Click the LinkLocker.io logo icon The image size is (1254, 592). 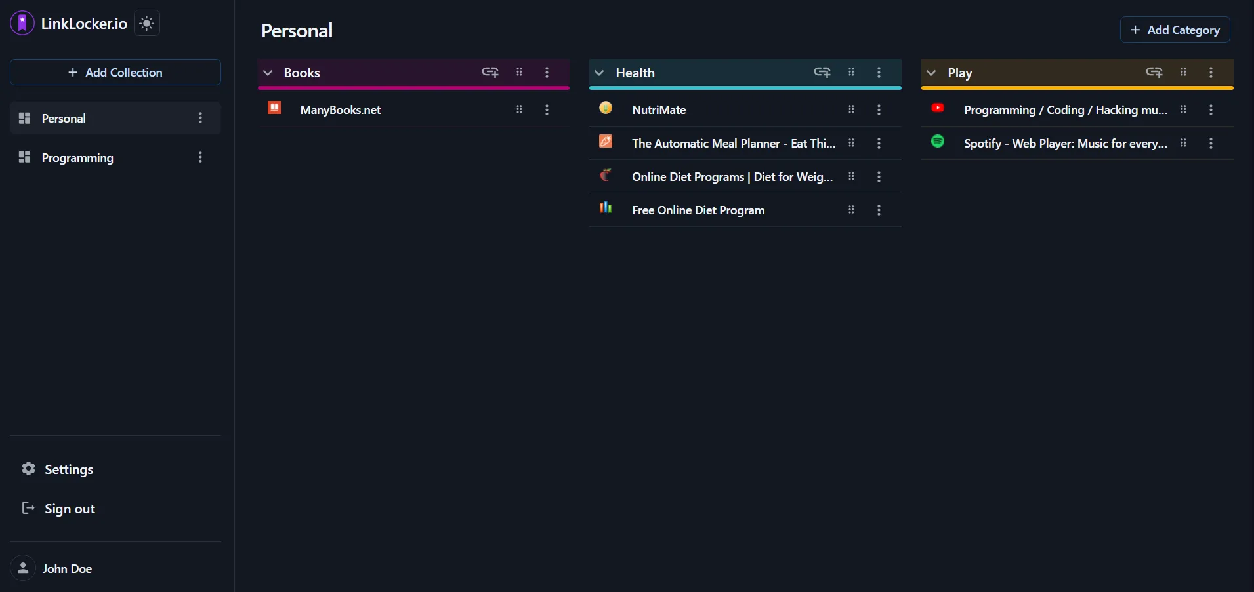pos(22,24)
